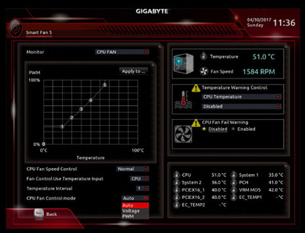Click the thermometer over waves icon
305x233 pixels.
184,100
